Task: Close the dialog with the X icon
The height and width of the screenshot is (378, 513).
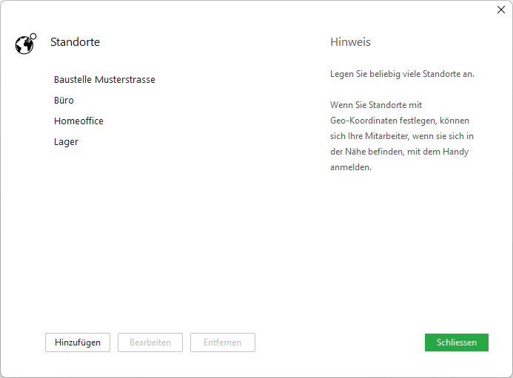Action: (500, 10)
